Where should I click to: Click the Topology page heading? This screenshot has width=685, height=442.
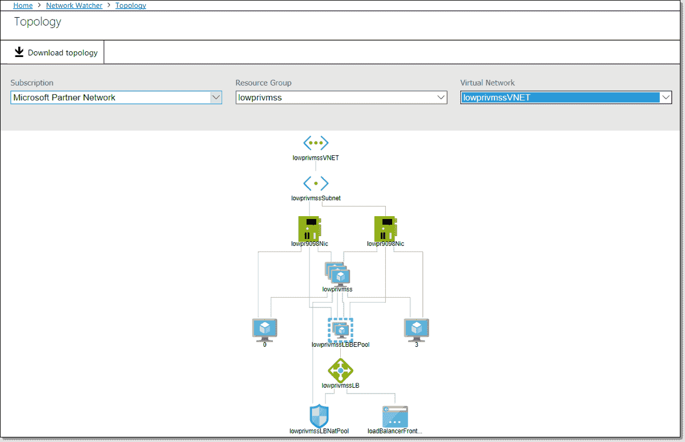pos(38,22)
